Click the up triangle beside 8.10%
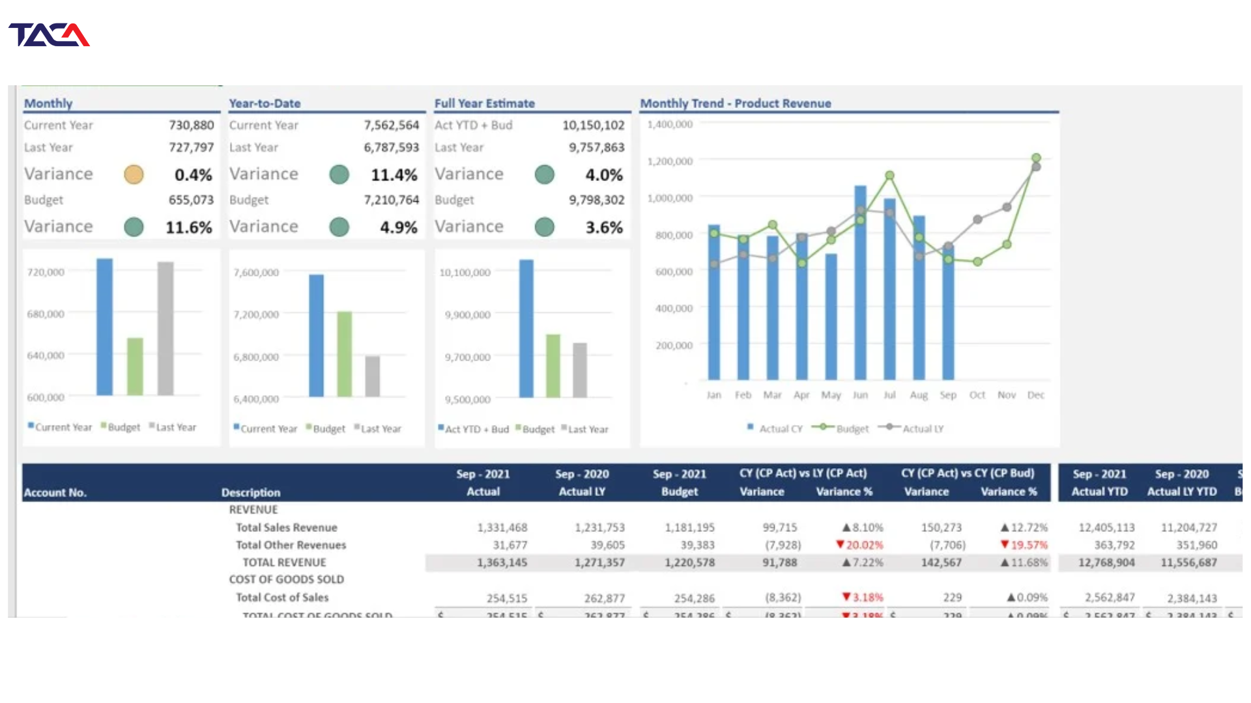 coord(846,527)
